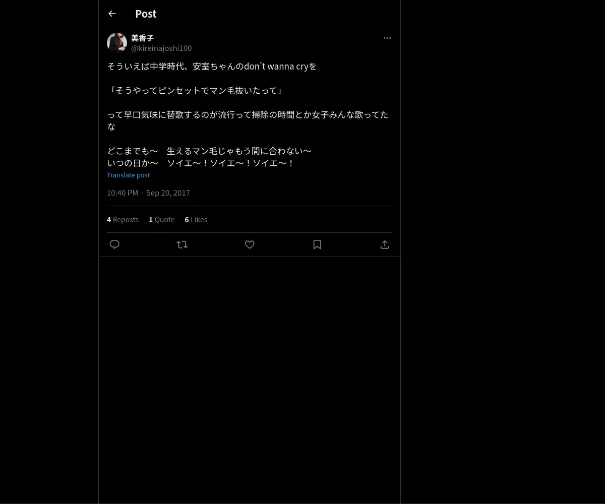Bookmark this post with the bookmark icon
The height and width of the screenshot is (504, 605).
(x=317, y=244)
